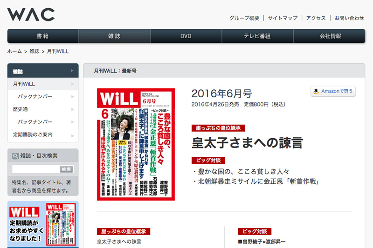Click ホーム in the breadcrumb
This screenshot has height=248, width=373.
click(x=14, y=51)
